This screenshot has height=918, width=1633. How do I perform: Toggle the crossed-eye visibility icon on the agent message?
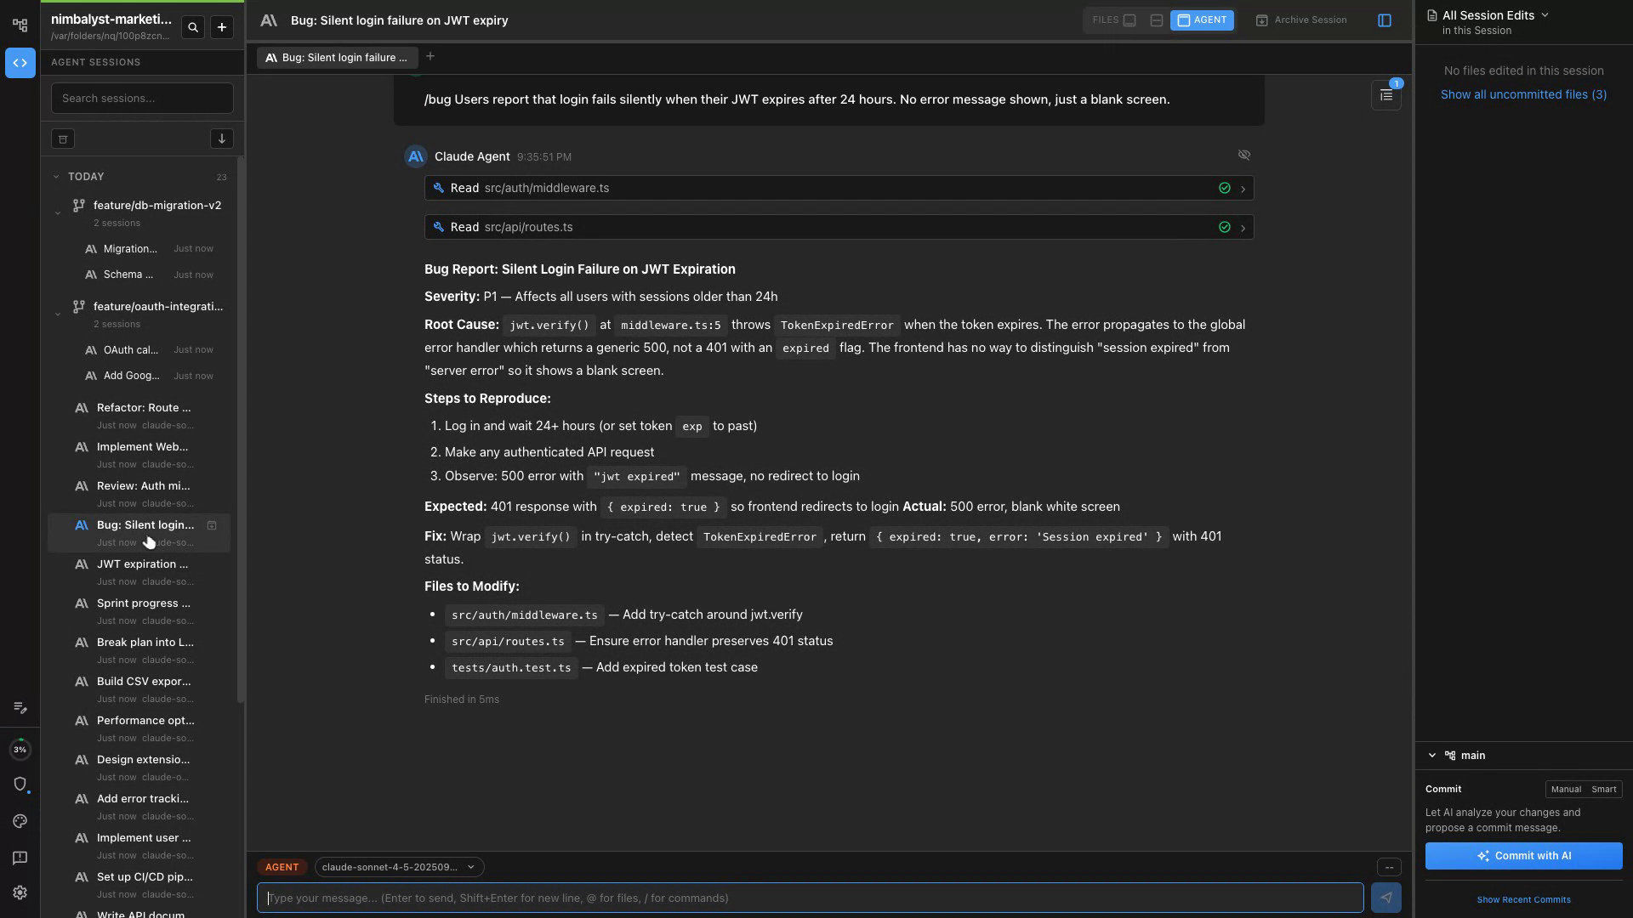[x=1243, y=155]
